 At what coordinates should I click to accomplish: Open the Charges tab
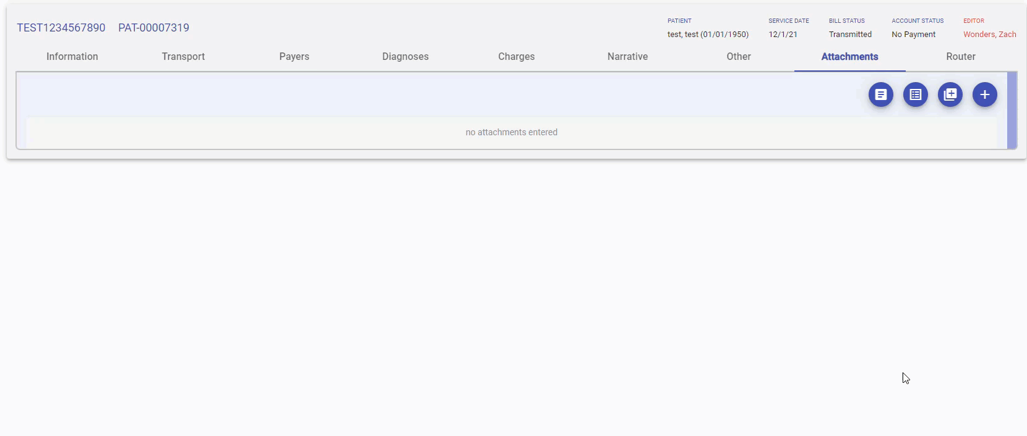(x=516, y=56)
